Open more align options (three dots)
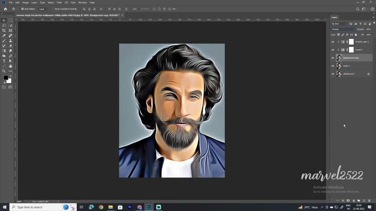Viewport: 376px width, 211px height. [x=135, y=9]
